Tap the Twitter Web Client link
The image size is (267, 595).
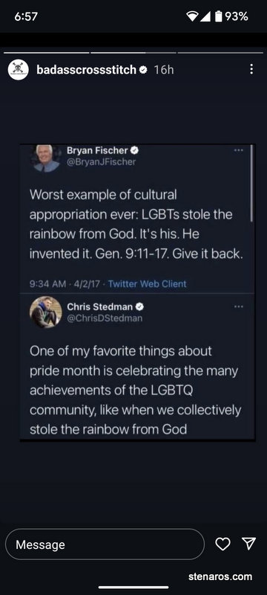click(147, 283)
